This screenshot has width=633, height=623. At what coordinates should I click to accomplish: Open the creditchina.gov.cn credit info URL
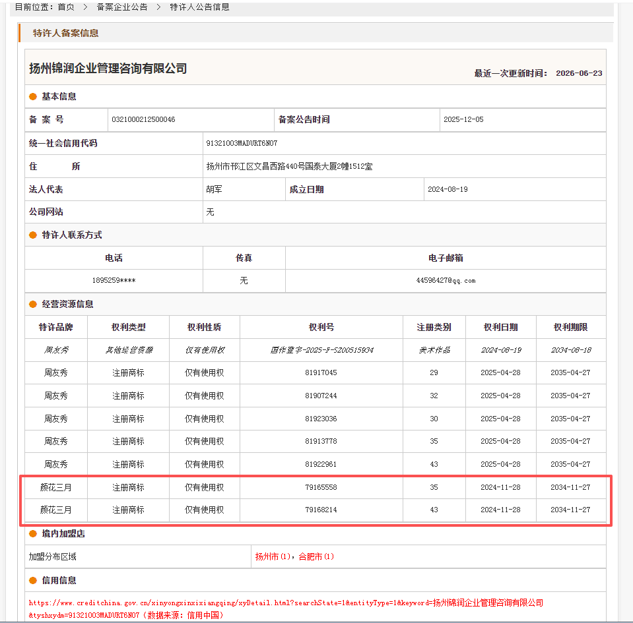point(286,608)
